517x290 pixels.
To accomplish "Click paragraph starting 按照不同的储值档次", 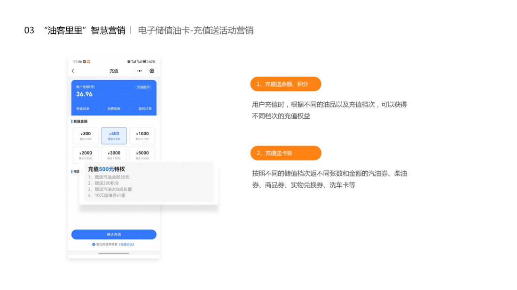I will click(x=330, y=179).
